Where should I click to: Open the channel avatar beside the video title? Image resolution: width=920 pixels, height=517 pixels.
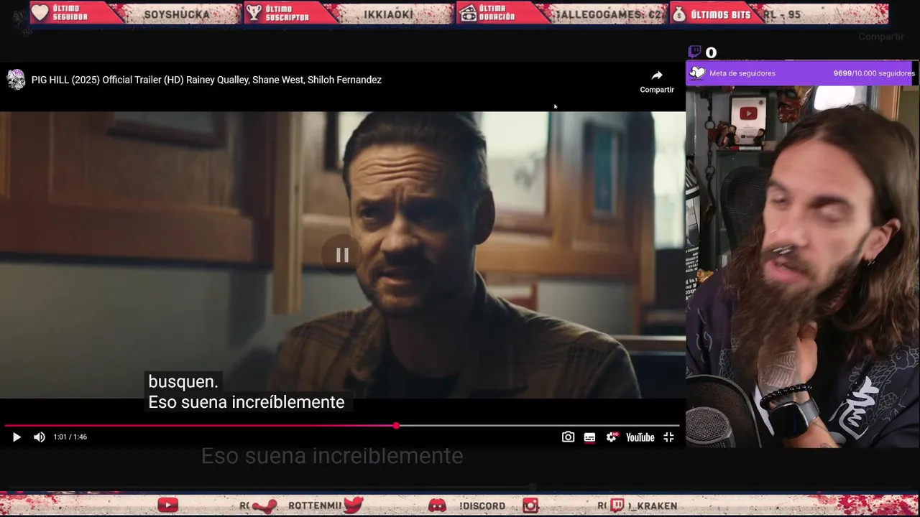[x=16, y=80]
